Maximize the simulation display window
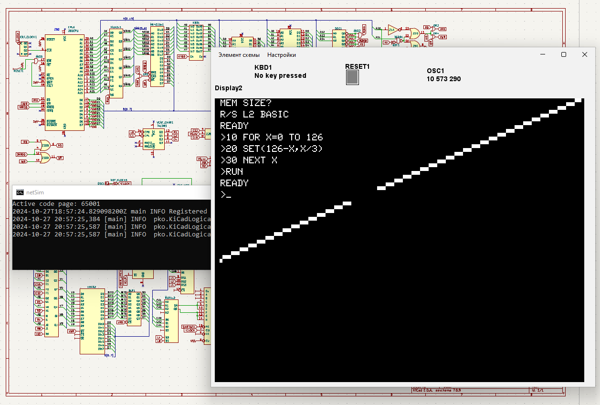The height and width of the screenshot is (405, 600). (x=564, y=54)
